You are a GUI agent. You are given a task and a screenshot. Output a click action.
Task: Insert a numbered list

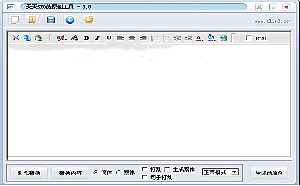(154, 38)
